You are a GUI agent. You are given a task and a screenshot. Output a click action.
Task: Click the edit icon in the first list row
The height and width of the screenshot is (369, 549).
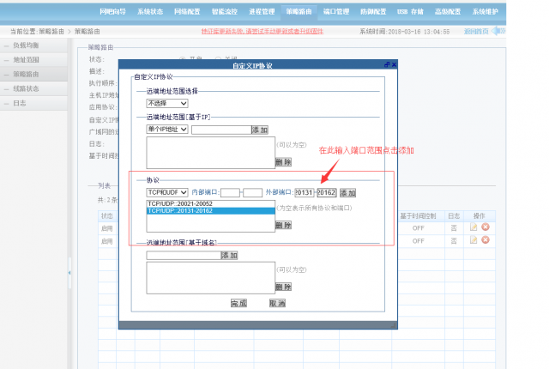click(x=473, y=227)
